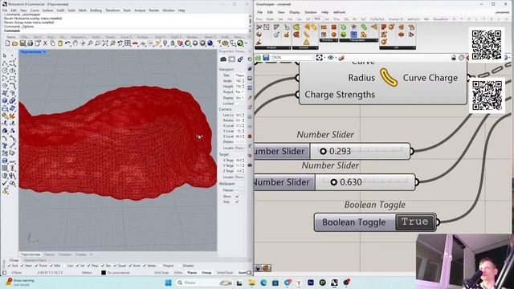Click the yellow warning triangle component icon in Grasshopper
Viewport: 514px width, 289px height.
click(306, 42)
